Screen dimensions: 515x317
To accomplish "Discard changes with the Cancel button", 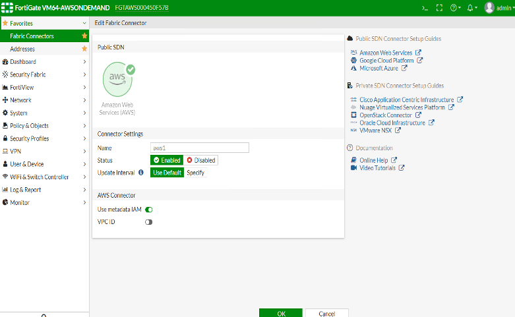I will tap(327, 313).
